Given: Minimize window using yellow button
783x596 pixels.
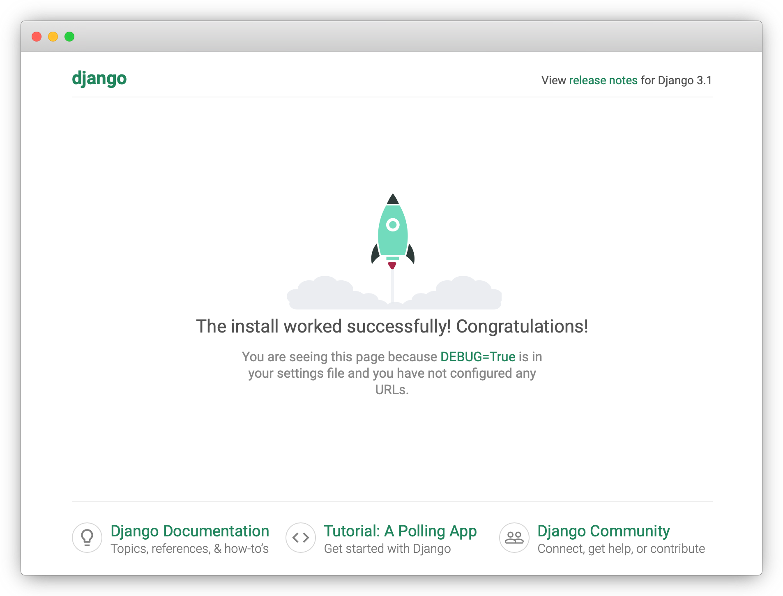Looking at the screenshot, I should coord(53,37).
